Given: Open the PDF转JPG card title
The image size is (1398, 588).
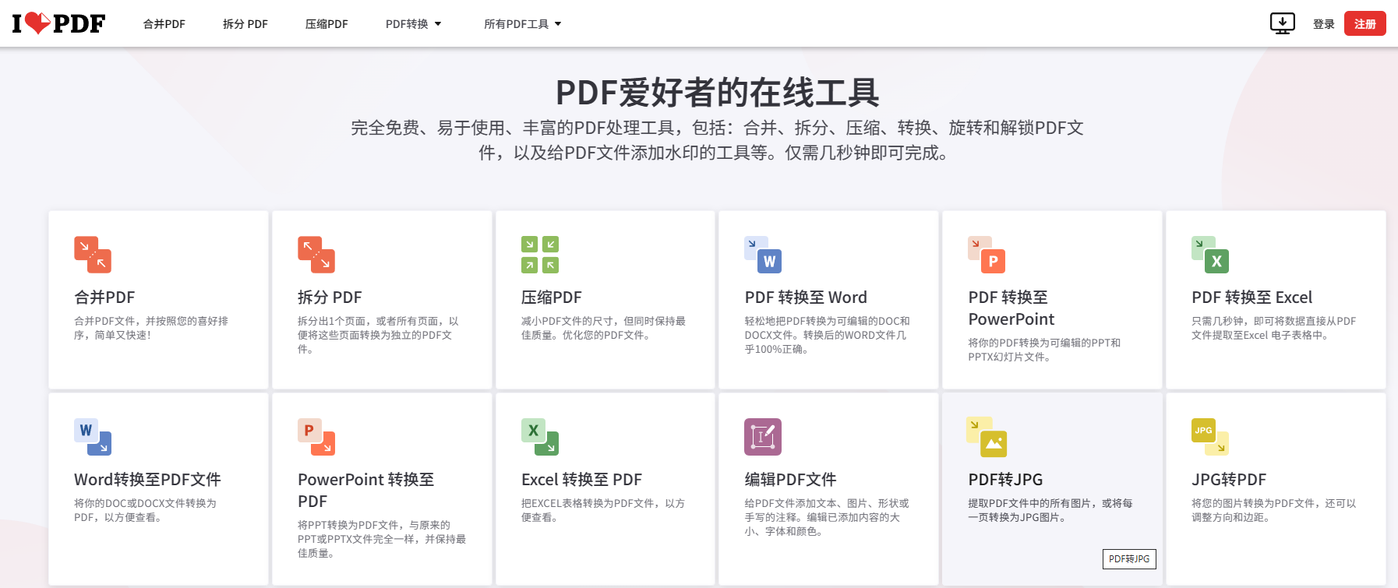Looking at the screenshot, I should pos(1005,480).
